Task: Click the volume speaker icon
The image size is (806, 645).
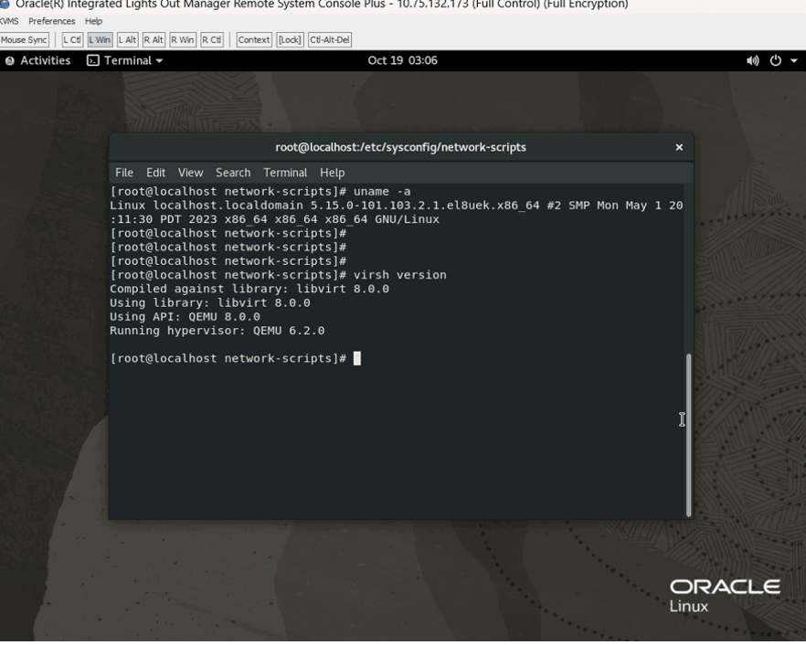Action: (x=753, y=60)
